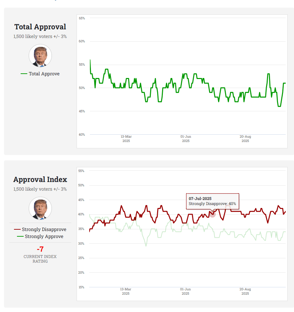
Task: Click the 07-Jul-2025 Strongly Disapprove tooltip
Action: click(x=212, y=201)
